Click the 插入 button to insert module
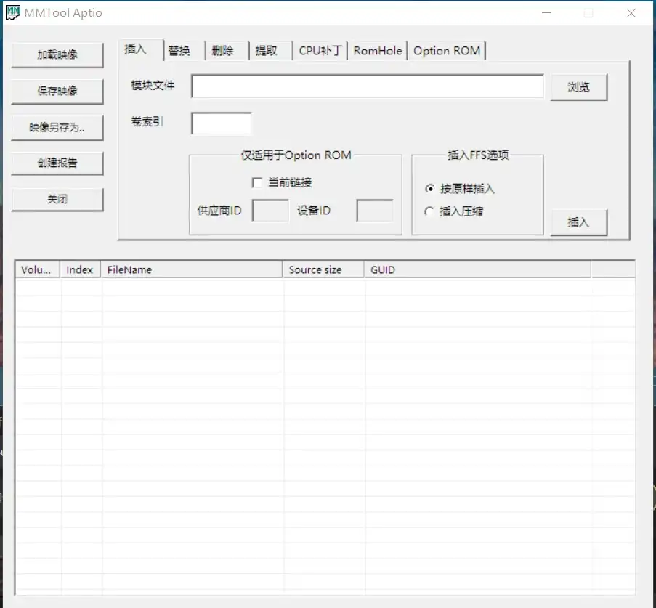Viewport: 656px width, 608px height. click(x=579, y=222)
